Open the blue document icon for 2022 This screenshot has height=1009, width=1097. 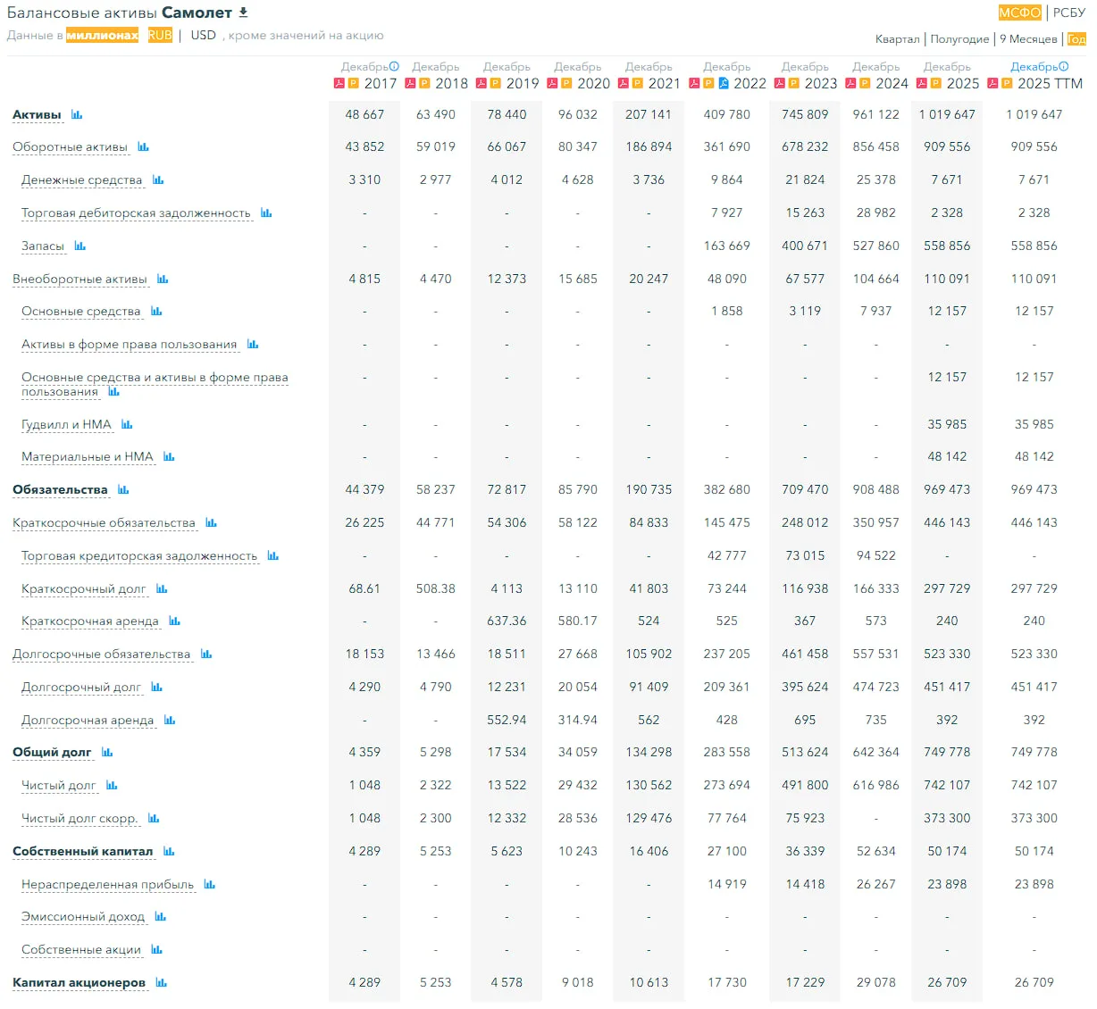(x=724, y=83)
